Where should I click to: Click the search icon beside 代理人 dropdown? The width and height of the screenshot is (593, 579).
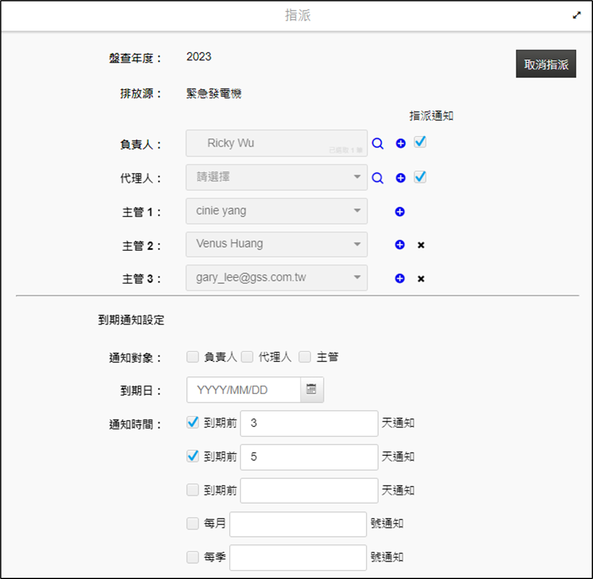coord(377,178)
